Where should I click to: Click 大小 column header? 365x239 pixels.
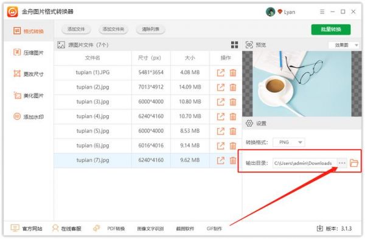pos(190,58)
